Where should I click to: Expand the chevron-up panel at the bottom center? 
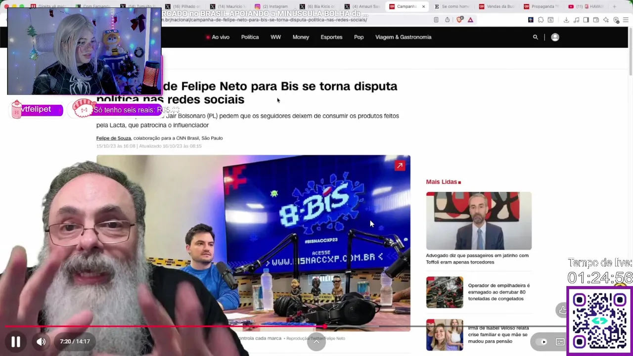pyautogui.click(x=316, y=342)
